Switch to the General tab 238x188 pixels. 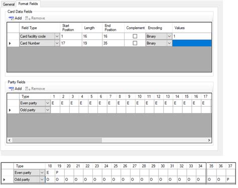pyautogui.click(x=9, y=4)
